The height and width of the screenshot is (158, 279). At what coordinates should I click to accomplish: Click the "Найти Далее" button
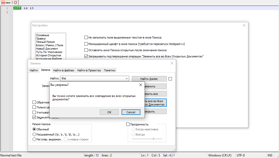[149, 78]
